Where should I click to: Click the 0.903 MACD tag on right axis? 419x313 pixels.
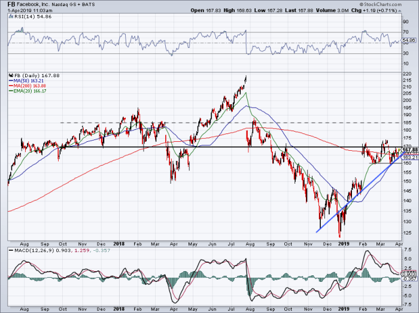[409, 274]
